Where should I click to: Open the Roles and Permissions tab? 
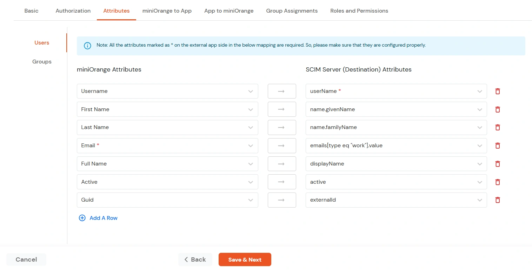click(359, 11)
